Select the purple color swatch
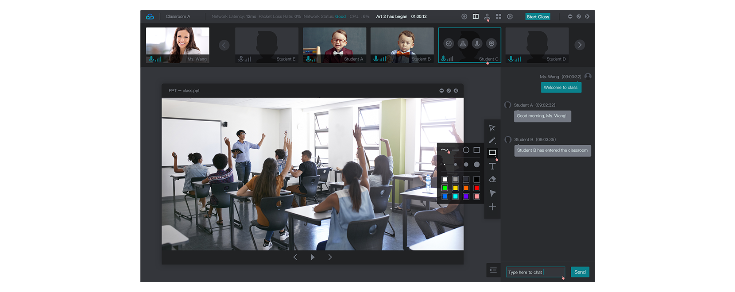 (x=466, y=196)
